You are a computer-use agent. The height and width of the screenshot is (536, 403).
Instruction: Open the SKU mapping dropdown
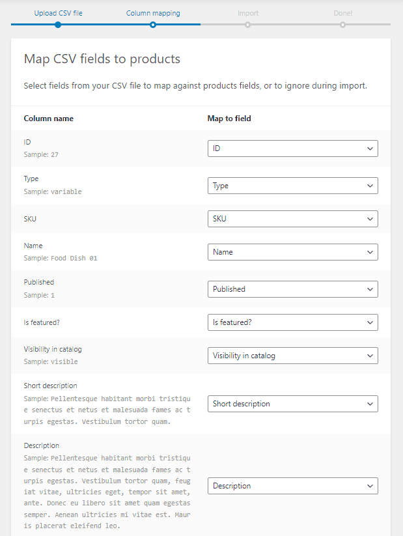point(292,218)
